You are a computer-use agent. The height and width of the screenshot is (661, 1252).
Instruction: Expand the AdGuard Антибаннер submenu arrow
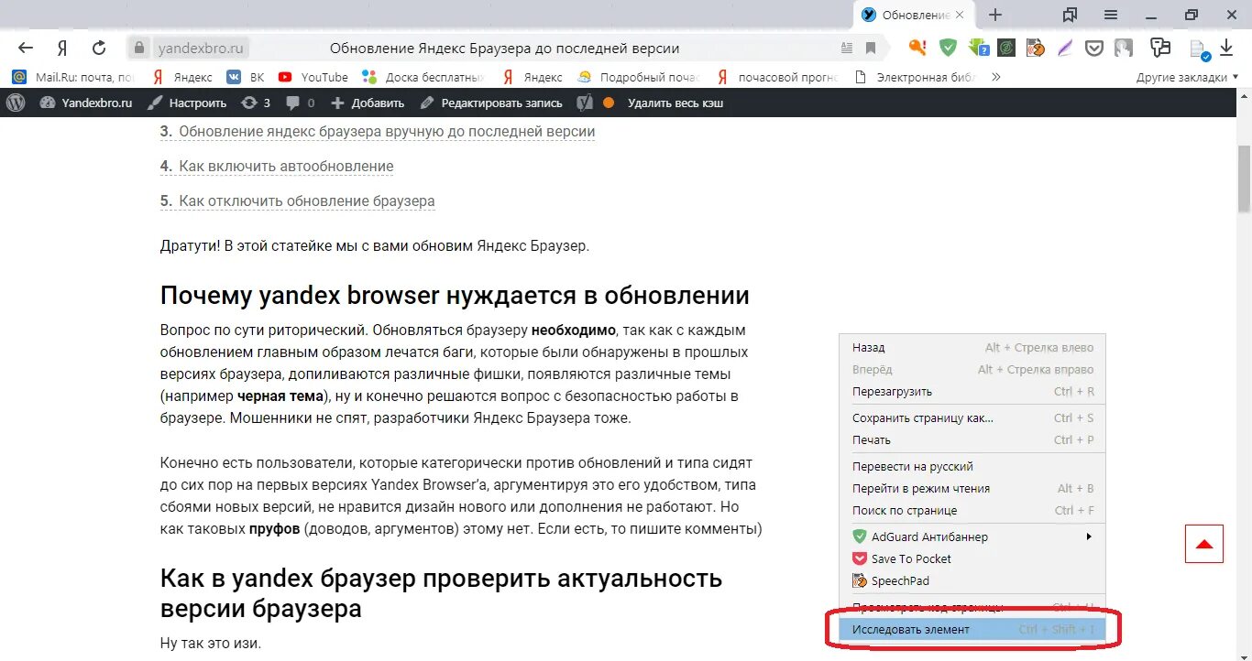(x=1089, y=536)
